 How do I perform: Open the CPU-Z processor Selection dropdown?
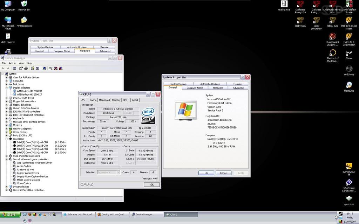point(118,172)
